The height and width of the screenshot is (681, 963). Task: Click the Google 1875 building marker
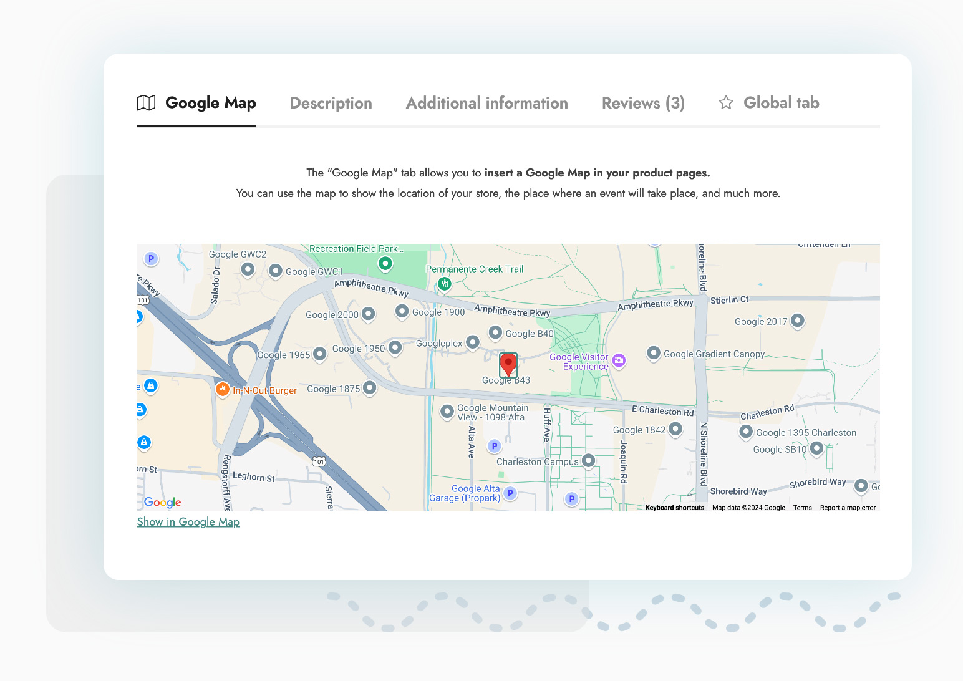point(369,388)
